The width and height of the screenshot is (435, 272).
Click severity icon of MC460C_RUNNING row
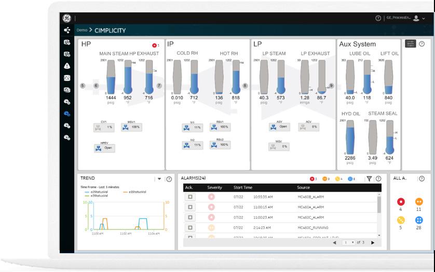211,227
